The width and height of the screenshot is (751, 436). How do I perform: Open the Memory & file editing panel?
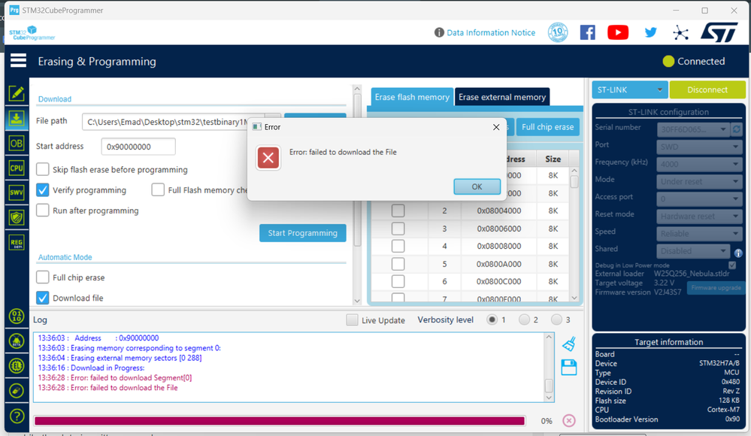coord(17,93)
